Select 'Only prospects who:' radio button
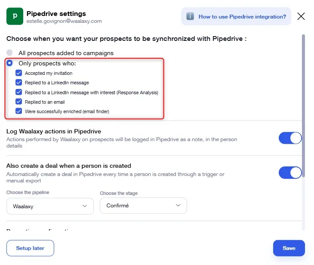The width and height of the screenshot is (314, 265). pos(9,63)
